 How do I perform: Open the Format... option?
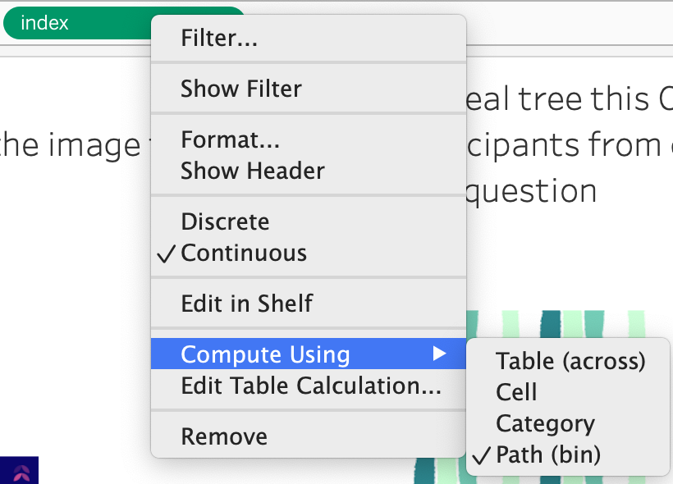pyautogui.click(x=231, y=139)
